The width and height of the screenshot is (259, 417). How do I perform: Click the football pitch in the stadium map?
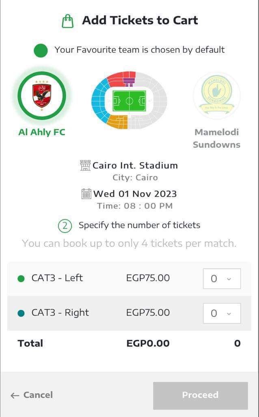pos(129,100)
